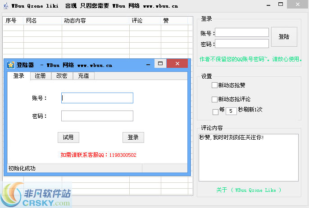Click the 初始化成功 status bar text
The height and width of the screenshot is (208, 309).
pyautogui.click(x=22, y=168)
